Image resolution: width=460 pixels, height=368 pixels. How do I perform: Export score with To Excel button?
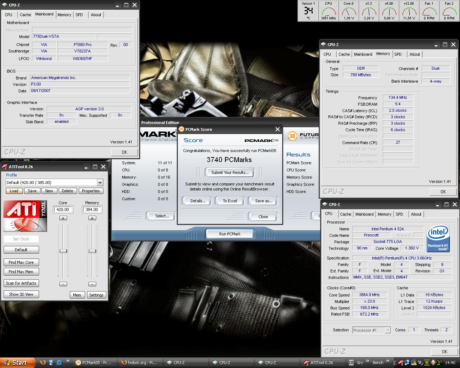pyautogui.click(x=230, y=201)
